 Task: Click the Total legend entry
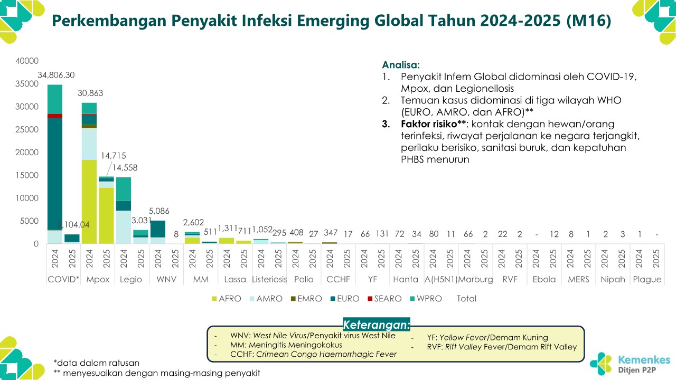pos(466,299)
